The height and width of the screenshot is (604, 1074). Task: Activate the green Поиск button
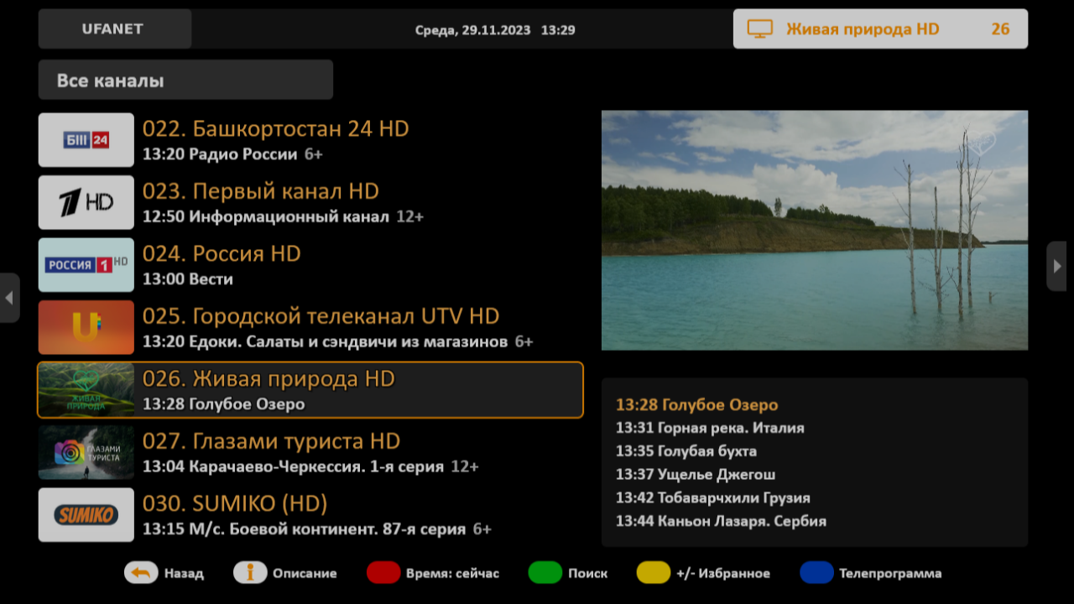click(x=545, y=573)
